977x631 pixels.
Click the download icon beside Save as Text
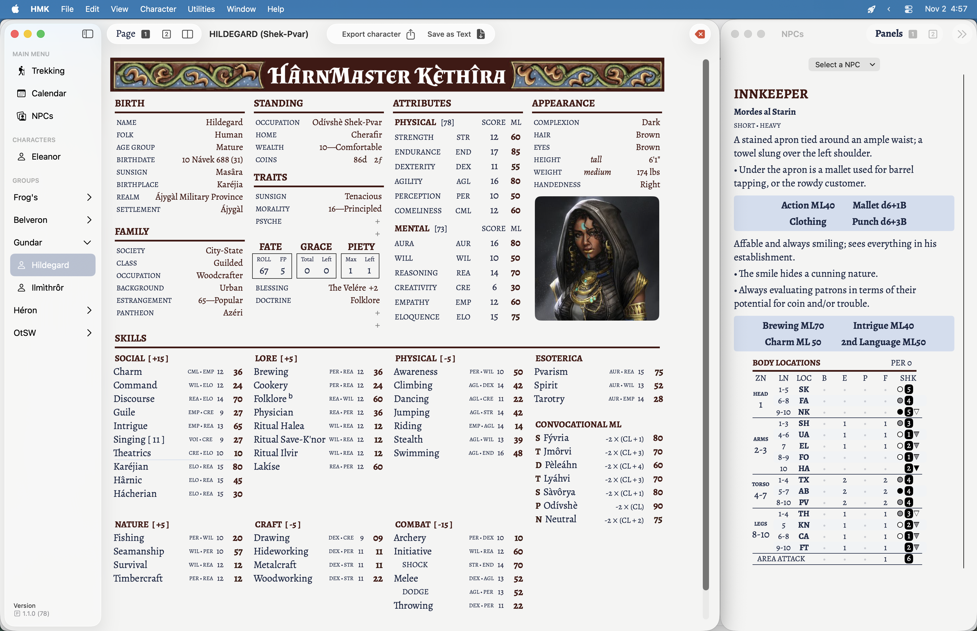[x=481, y=34]
